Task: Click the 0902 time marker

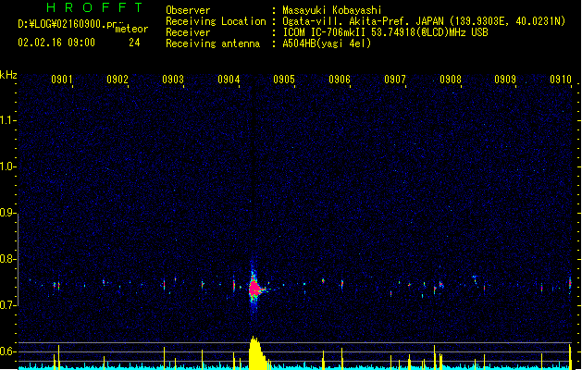Action: (118, 80)
